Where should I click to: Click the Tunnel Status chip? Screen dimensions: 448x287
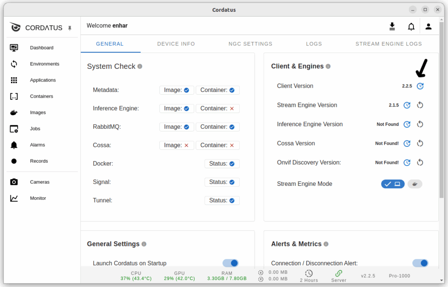222,200
